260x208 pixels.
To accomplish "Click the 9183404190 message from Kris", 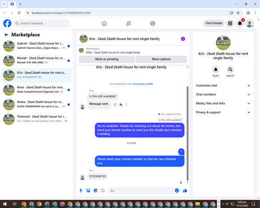I will (x=98, y=176).
